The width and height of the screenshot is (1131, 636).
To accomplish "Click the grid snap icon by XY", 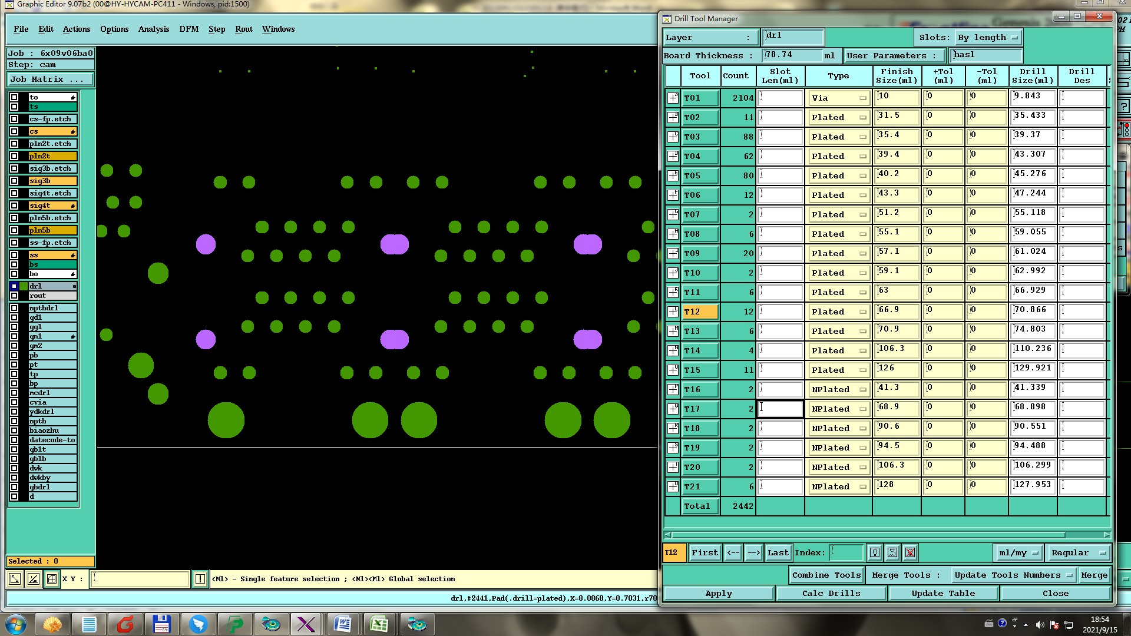I will [52, 579].
